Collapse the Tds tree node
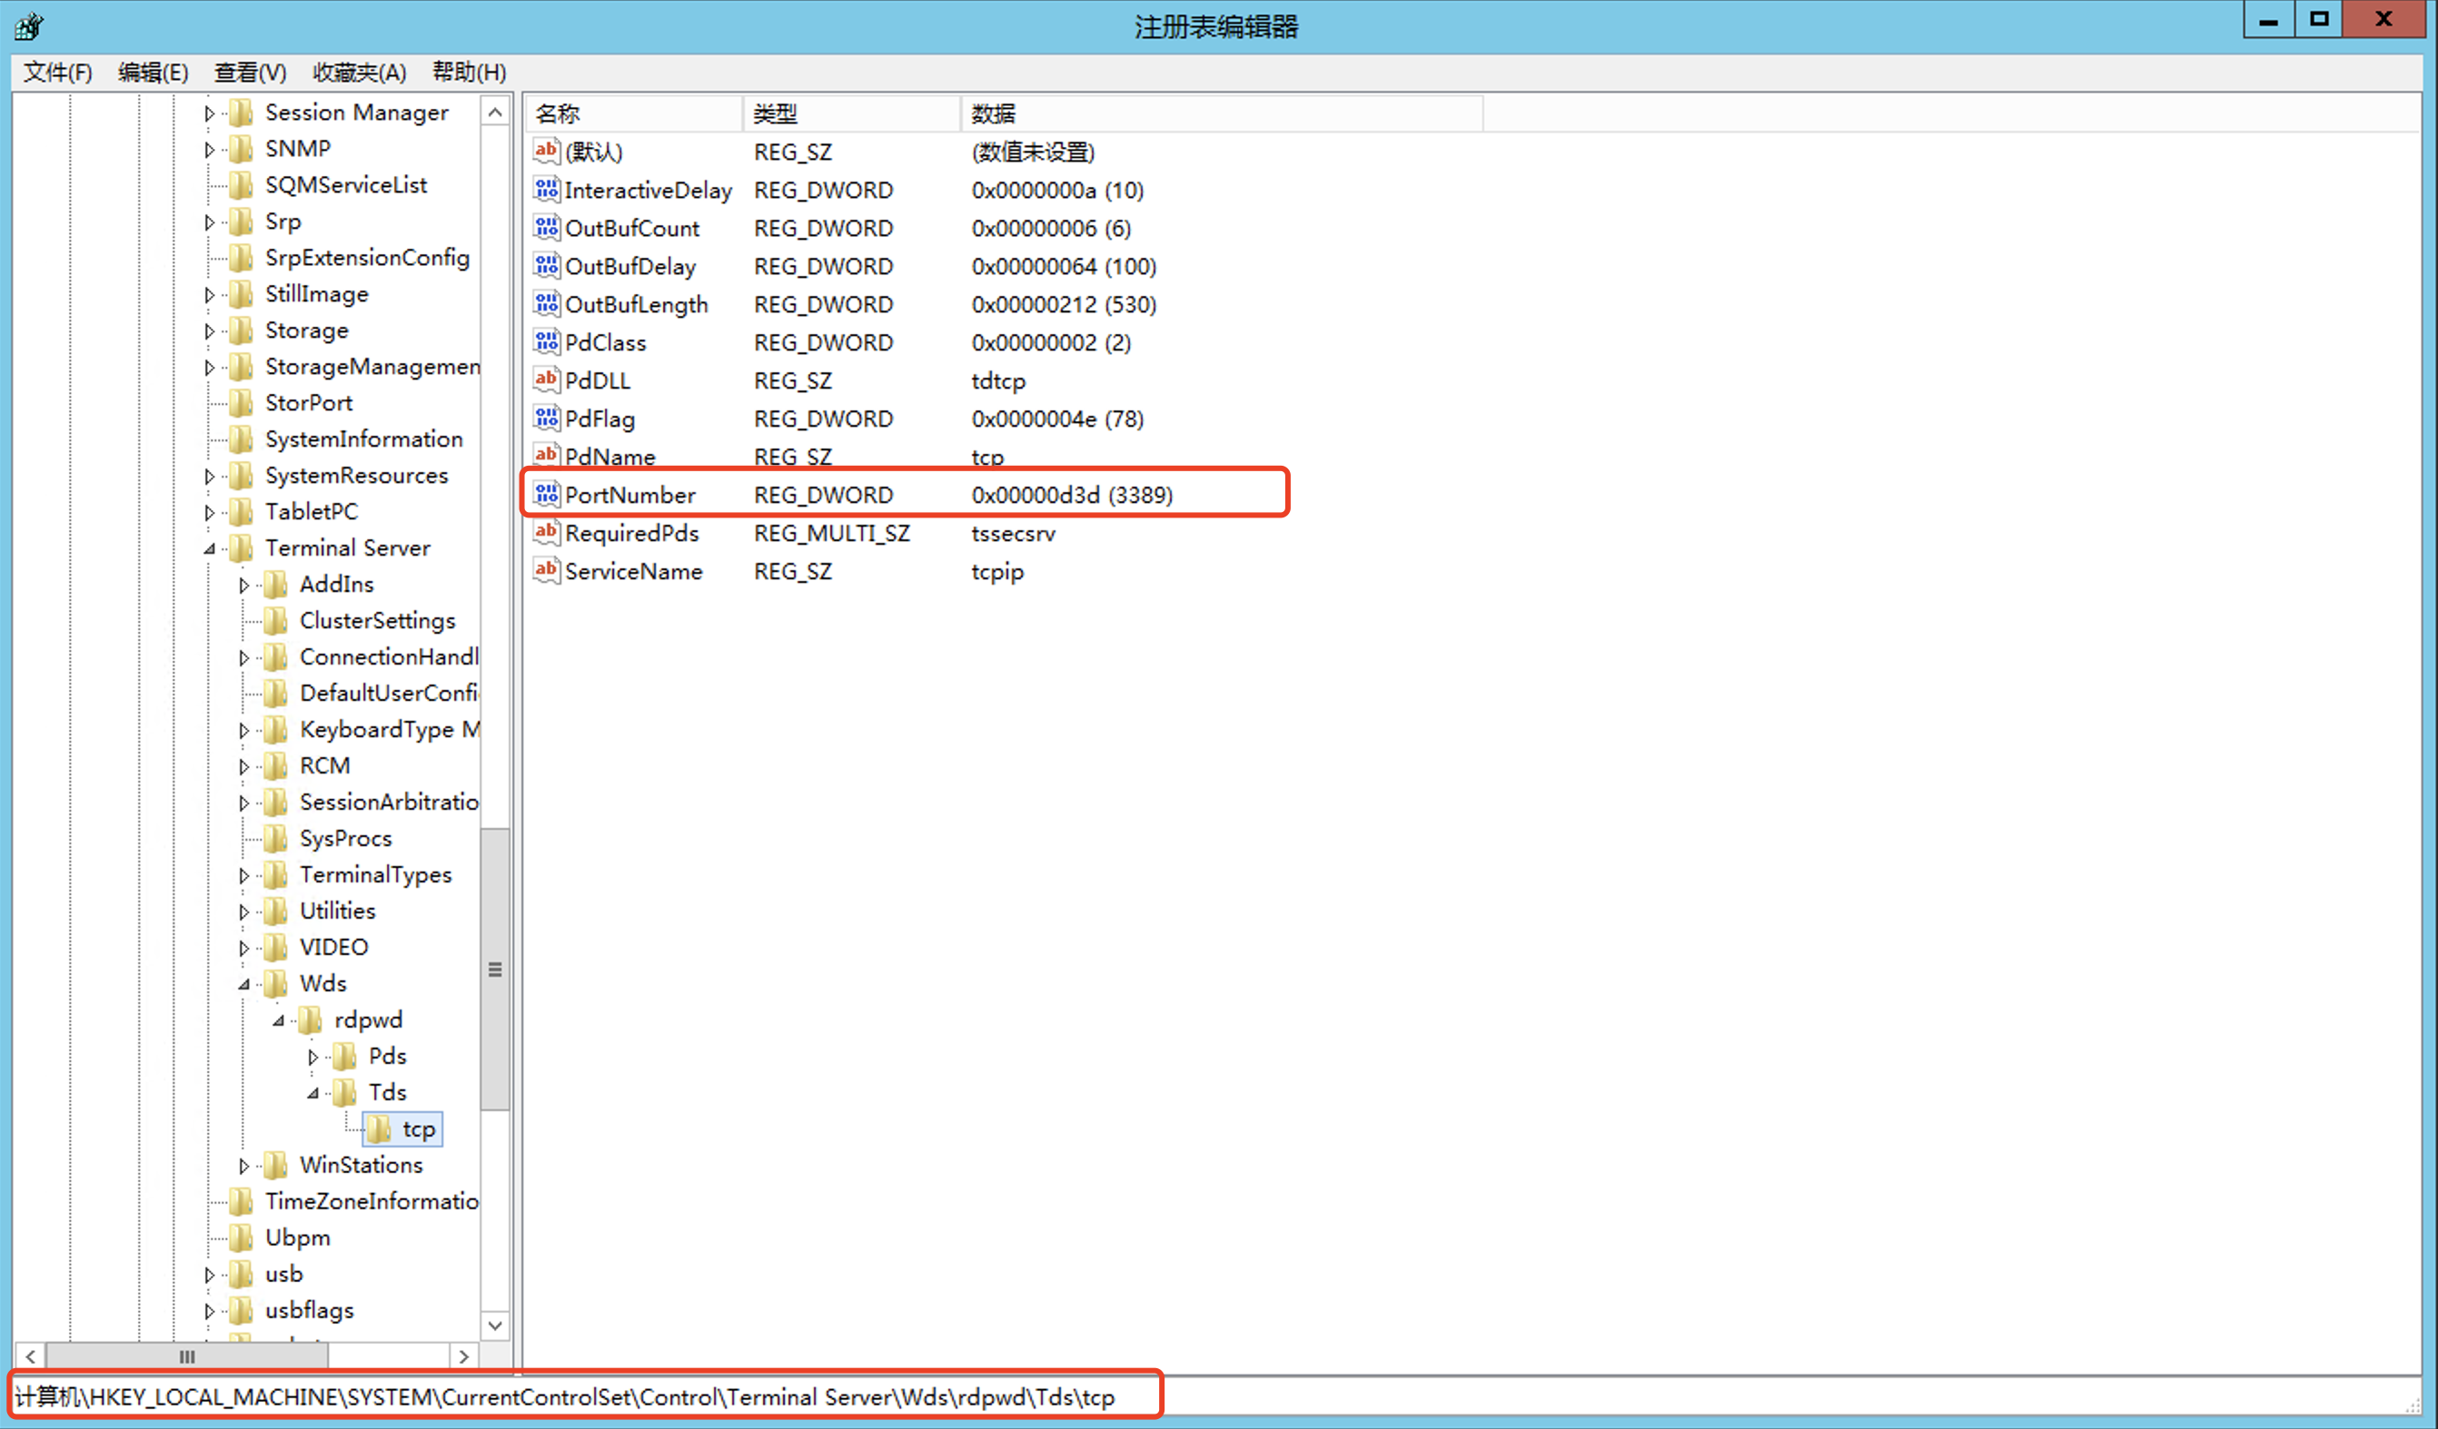The width and height of the screenshot is (2438, 1429). tap(312, 1093)
